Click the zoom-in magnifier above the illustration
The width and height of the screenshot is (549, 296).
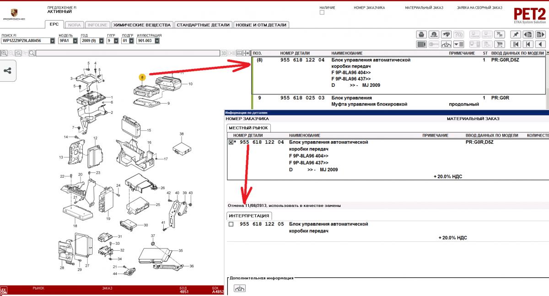(5, 53)
